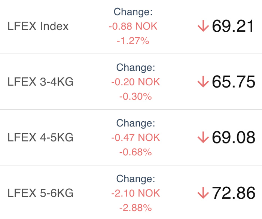The width and height of the screenshot is (262, 219).
Task: Click the -1.27% change percentage
Action: click(133, 41)
